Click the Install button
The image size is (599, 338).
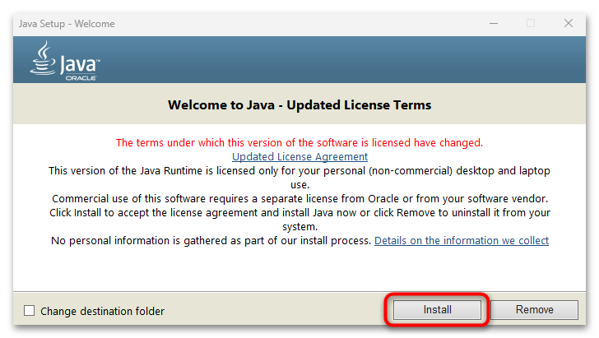[438, 310]
